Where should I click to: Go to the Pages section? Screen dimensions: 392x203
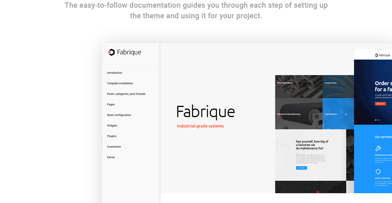[111, 104]
